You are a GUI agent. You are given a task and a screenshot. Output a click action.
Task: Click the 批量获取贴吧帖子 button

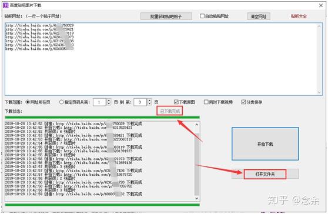[166, 16]
